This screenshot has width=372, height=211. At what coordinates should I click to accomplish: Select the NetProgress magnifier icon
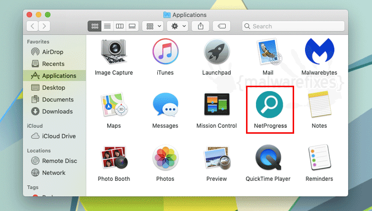269,105
